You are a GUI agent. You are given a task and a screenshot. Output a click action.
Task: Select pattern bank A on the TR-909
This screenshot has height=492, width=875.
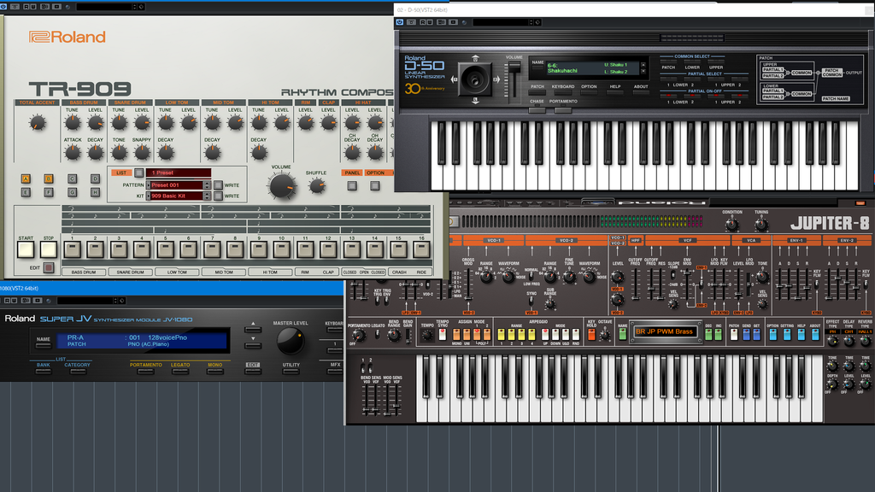click(x=26, y=179)
